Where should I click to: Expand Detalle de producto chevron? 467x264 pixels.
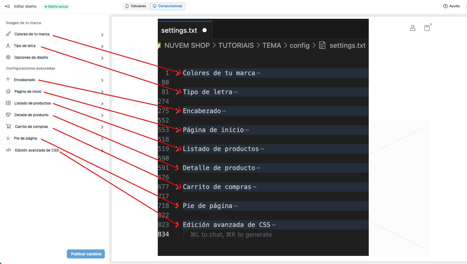102,115
